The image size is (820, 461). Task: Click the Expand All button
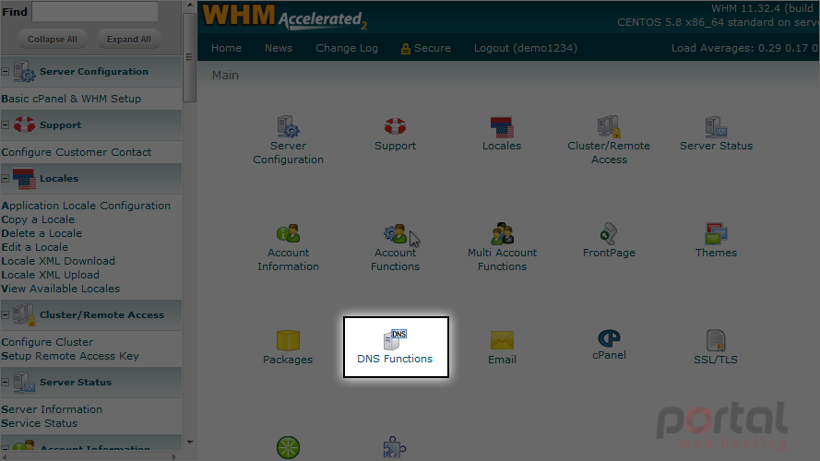pos(128,40)
